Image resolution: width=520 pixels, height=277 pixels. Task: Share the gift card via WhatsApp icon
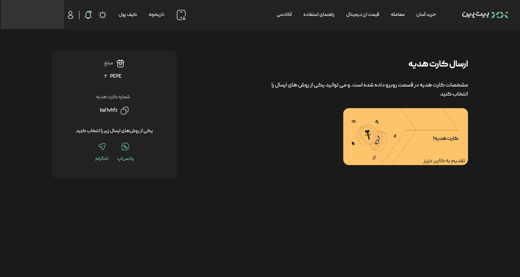tap(125, 147)
